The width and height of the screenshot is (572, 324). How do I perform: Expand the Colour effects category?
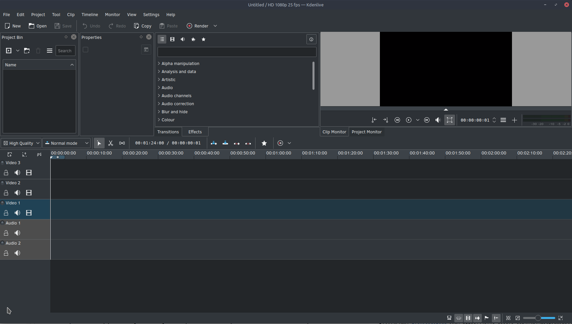159,120
